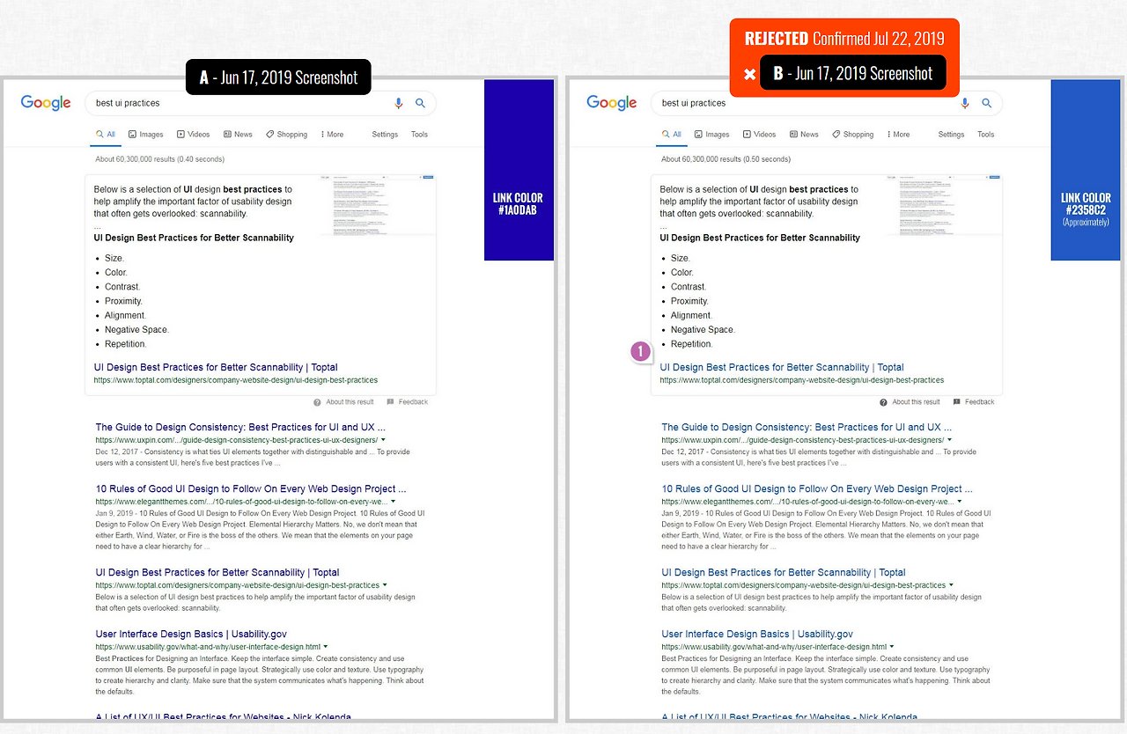Click the microphone icon in screenshot B
The height and width of the screenshot is (734, 1127).
[965, 103]
